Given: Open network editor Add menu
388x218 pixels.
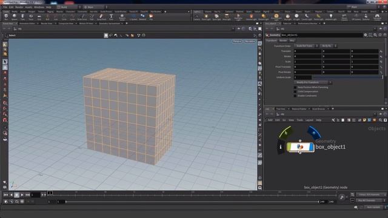Looking at the screenshot, I should pyautogui.click(x=270, y=120).
